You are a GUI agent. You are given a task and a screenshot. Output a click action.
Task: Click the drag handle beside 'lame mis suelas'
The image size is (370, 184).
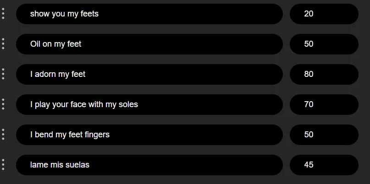point(3,165)
